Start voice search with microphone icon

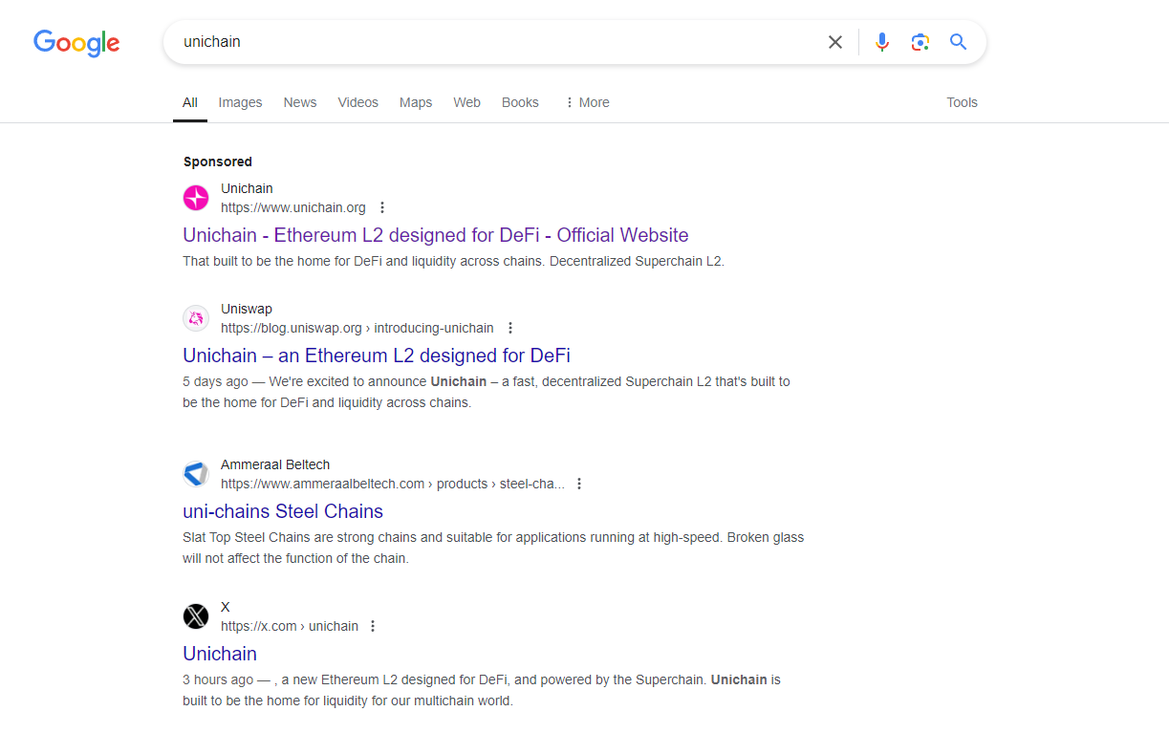882,42
